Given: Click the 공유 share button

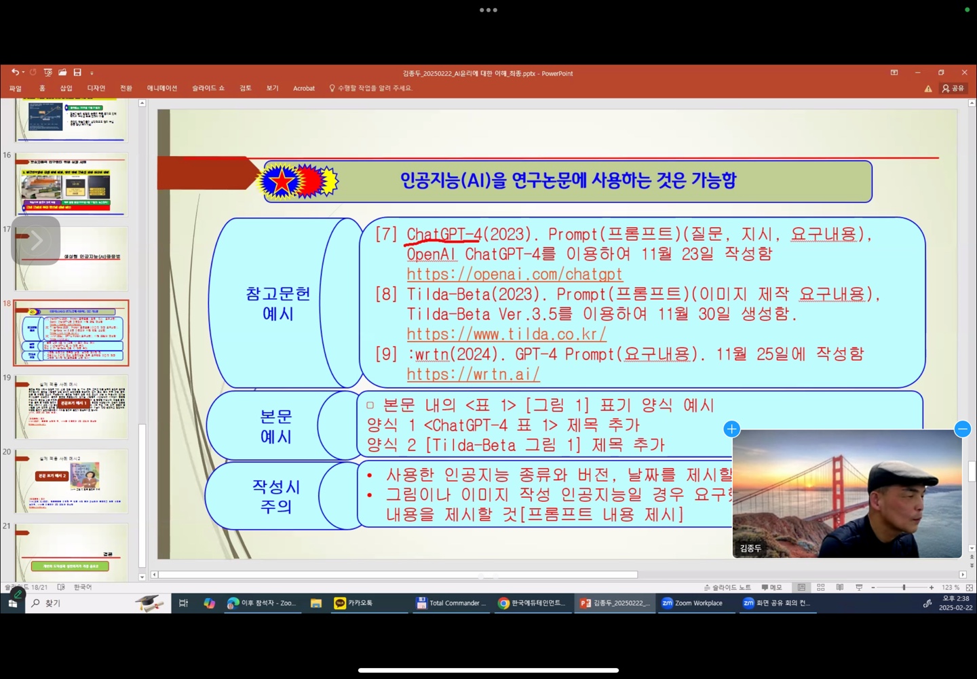Looking at the screenshot, I should (953, 88).
